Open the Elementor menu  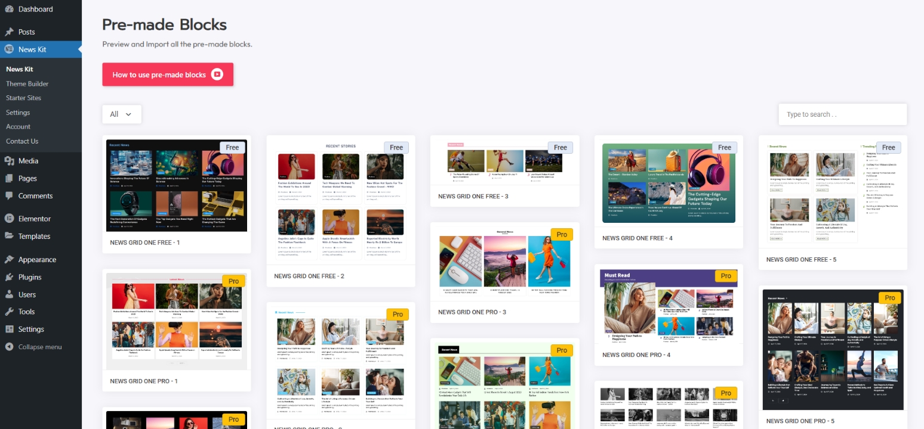41,219
